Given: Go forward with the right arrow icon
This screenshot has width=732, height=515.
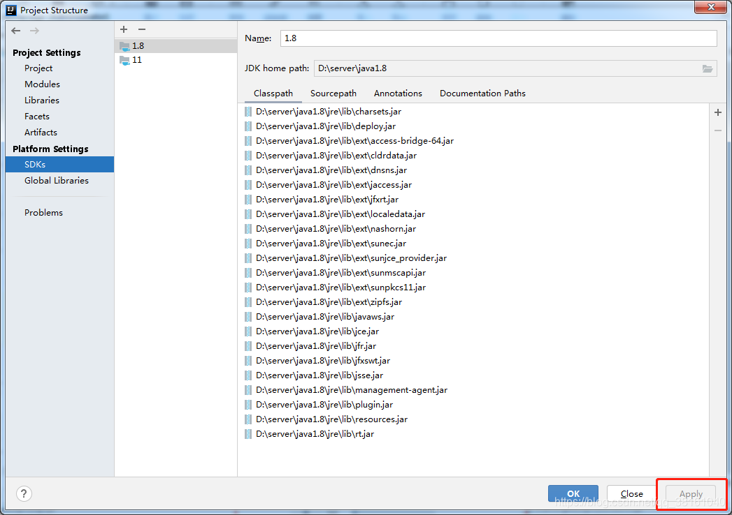Looking at the screenshot, I should [x=34, y=31].
